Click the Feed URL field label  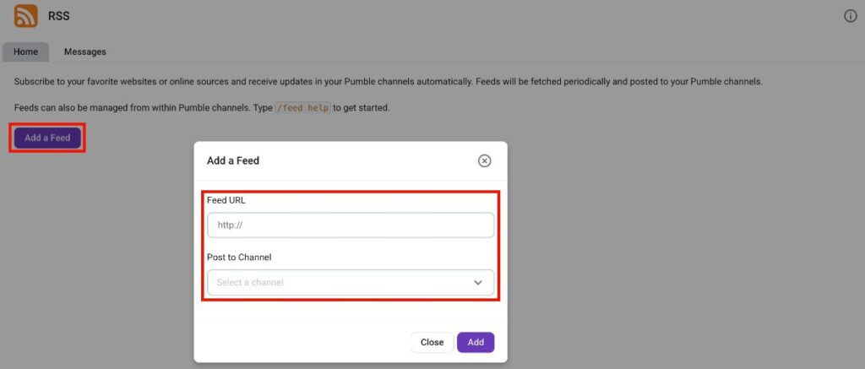tap(226, 200)
